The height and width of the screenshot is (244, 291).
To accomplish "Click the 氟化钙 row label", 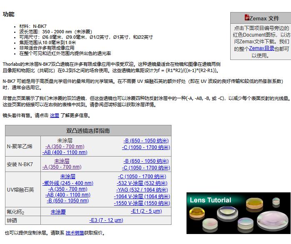I will tap(15, 212).
